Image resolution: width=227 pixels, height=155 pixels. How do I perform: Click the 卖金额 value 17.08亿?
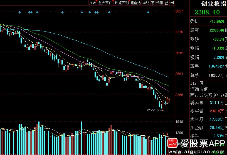(217, 119)
